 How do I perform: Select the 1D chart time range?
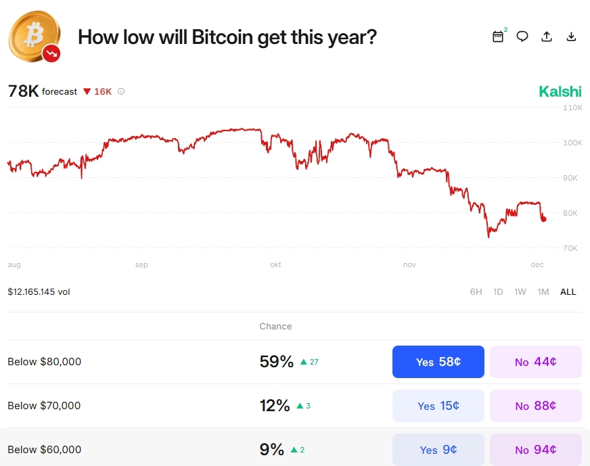[498, 292]
